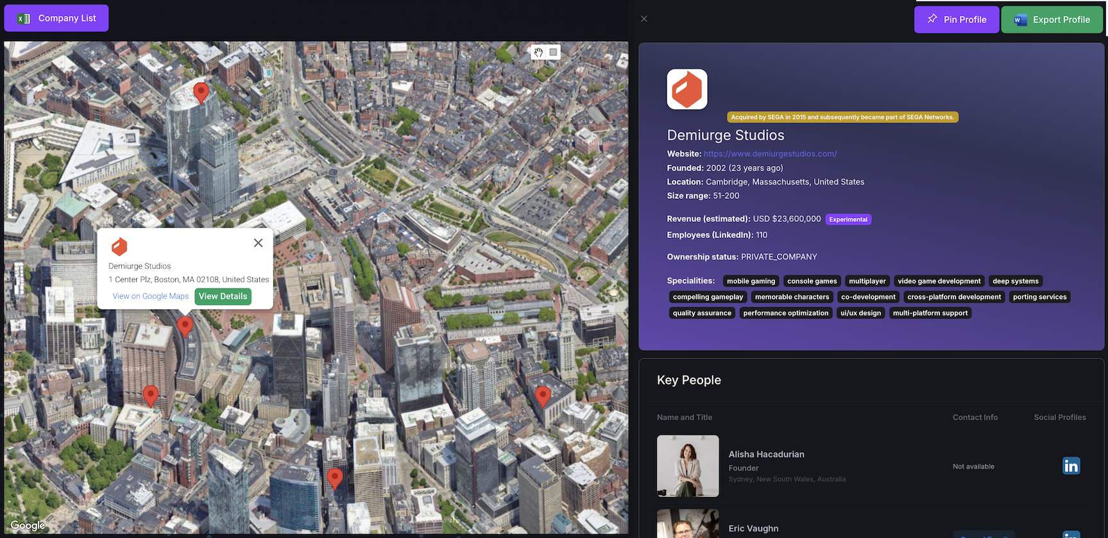Click the 'porting services' speciality tag
Viewport: 1108px width, 538px height.
pyautogui.click(x=1039, y=297)
